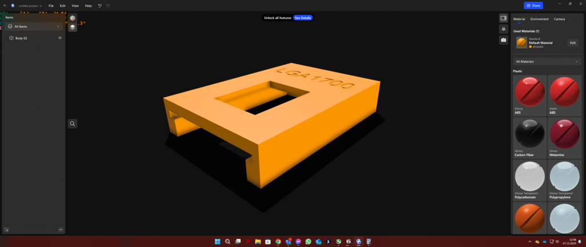Expand the All Items dropdown
The height and width of the screenshot is (247, 586).
pos(34,26)
